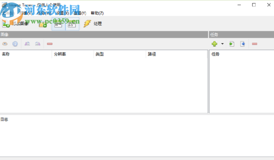The height and width of the screenshot is (160, 274).
Task: Remove task with red minus icon
Action: pyautogui.click(x=254, y=44)
